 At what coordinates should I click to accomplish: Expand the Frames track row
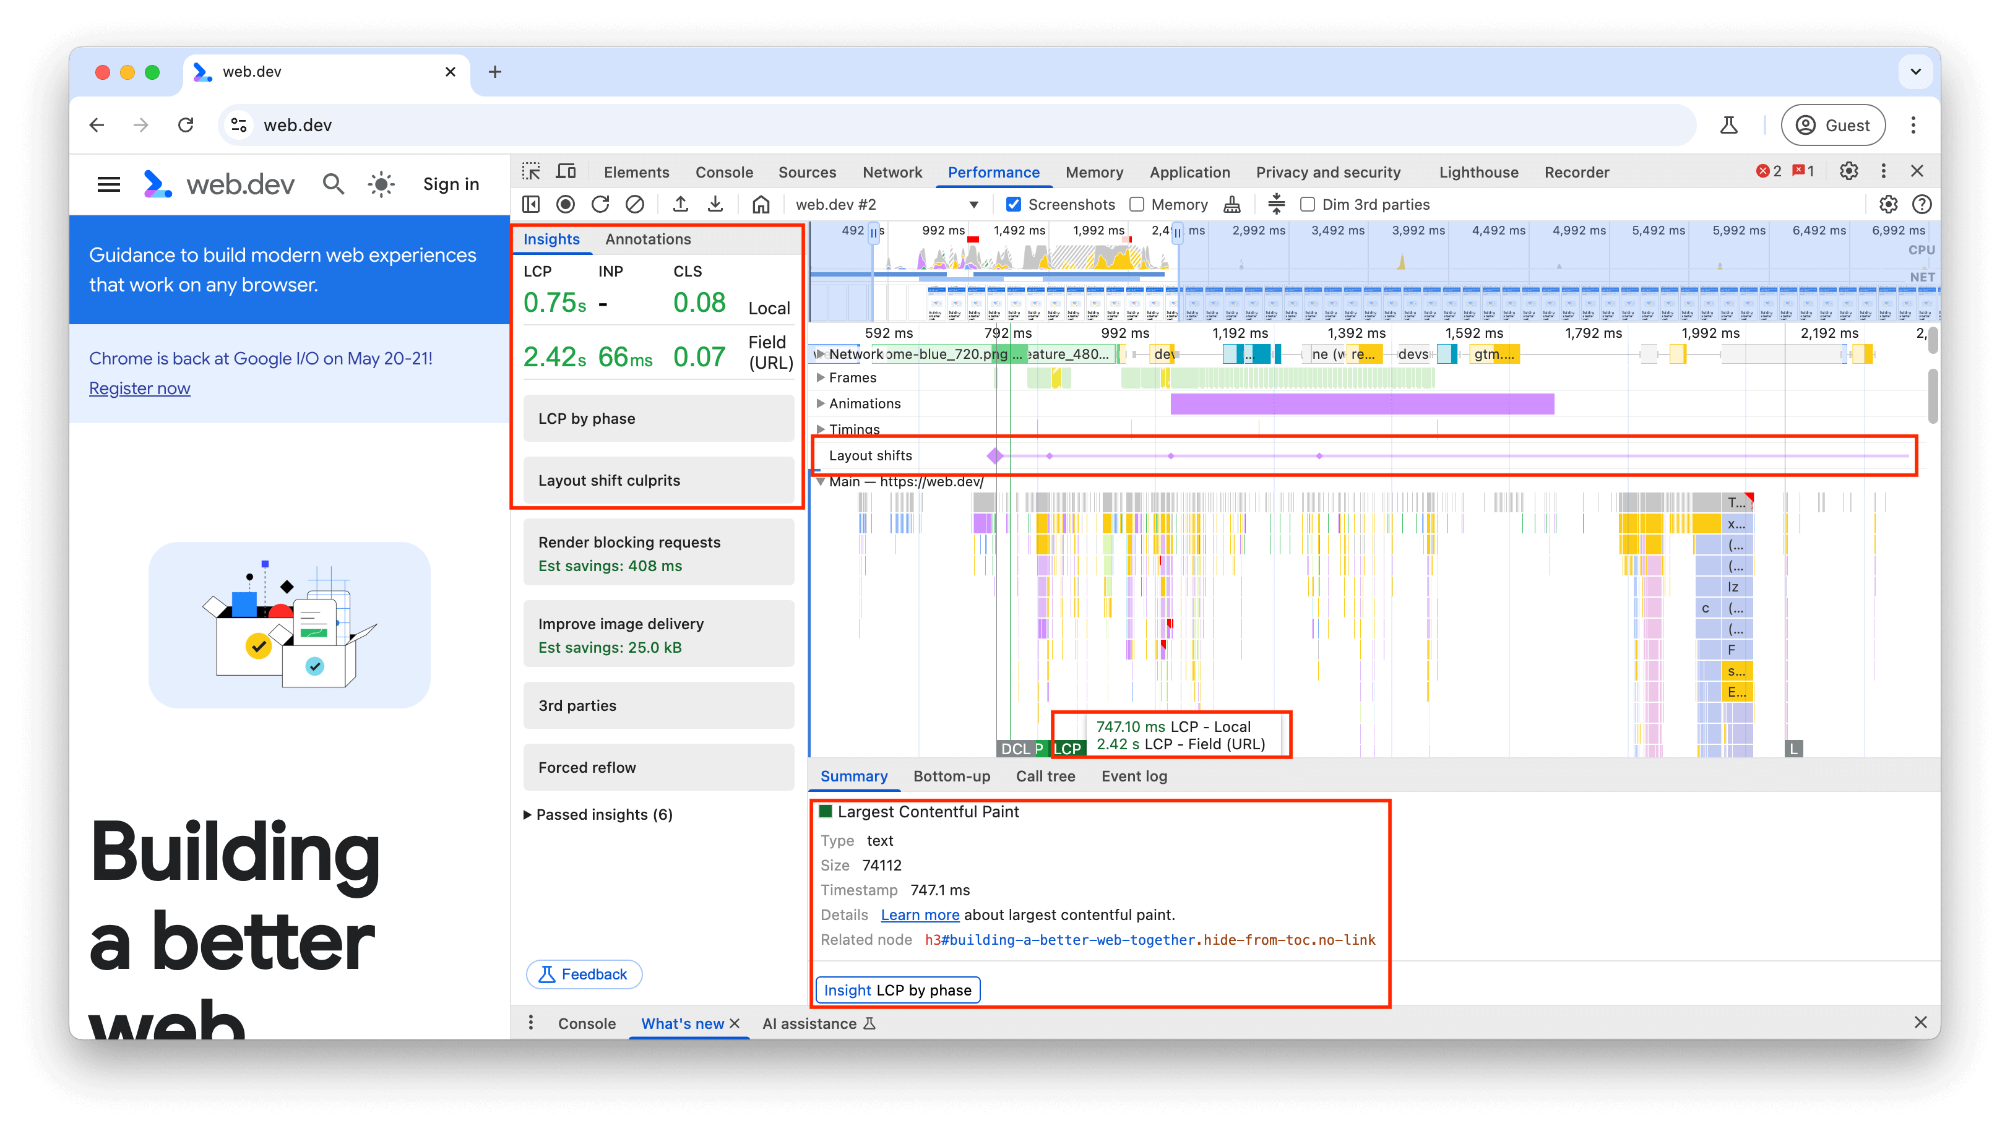820,379
